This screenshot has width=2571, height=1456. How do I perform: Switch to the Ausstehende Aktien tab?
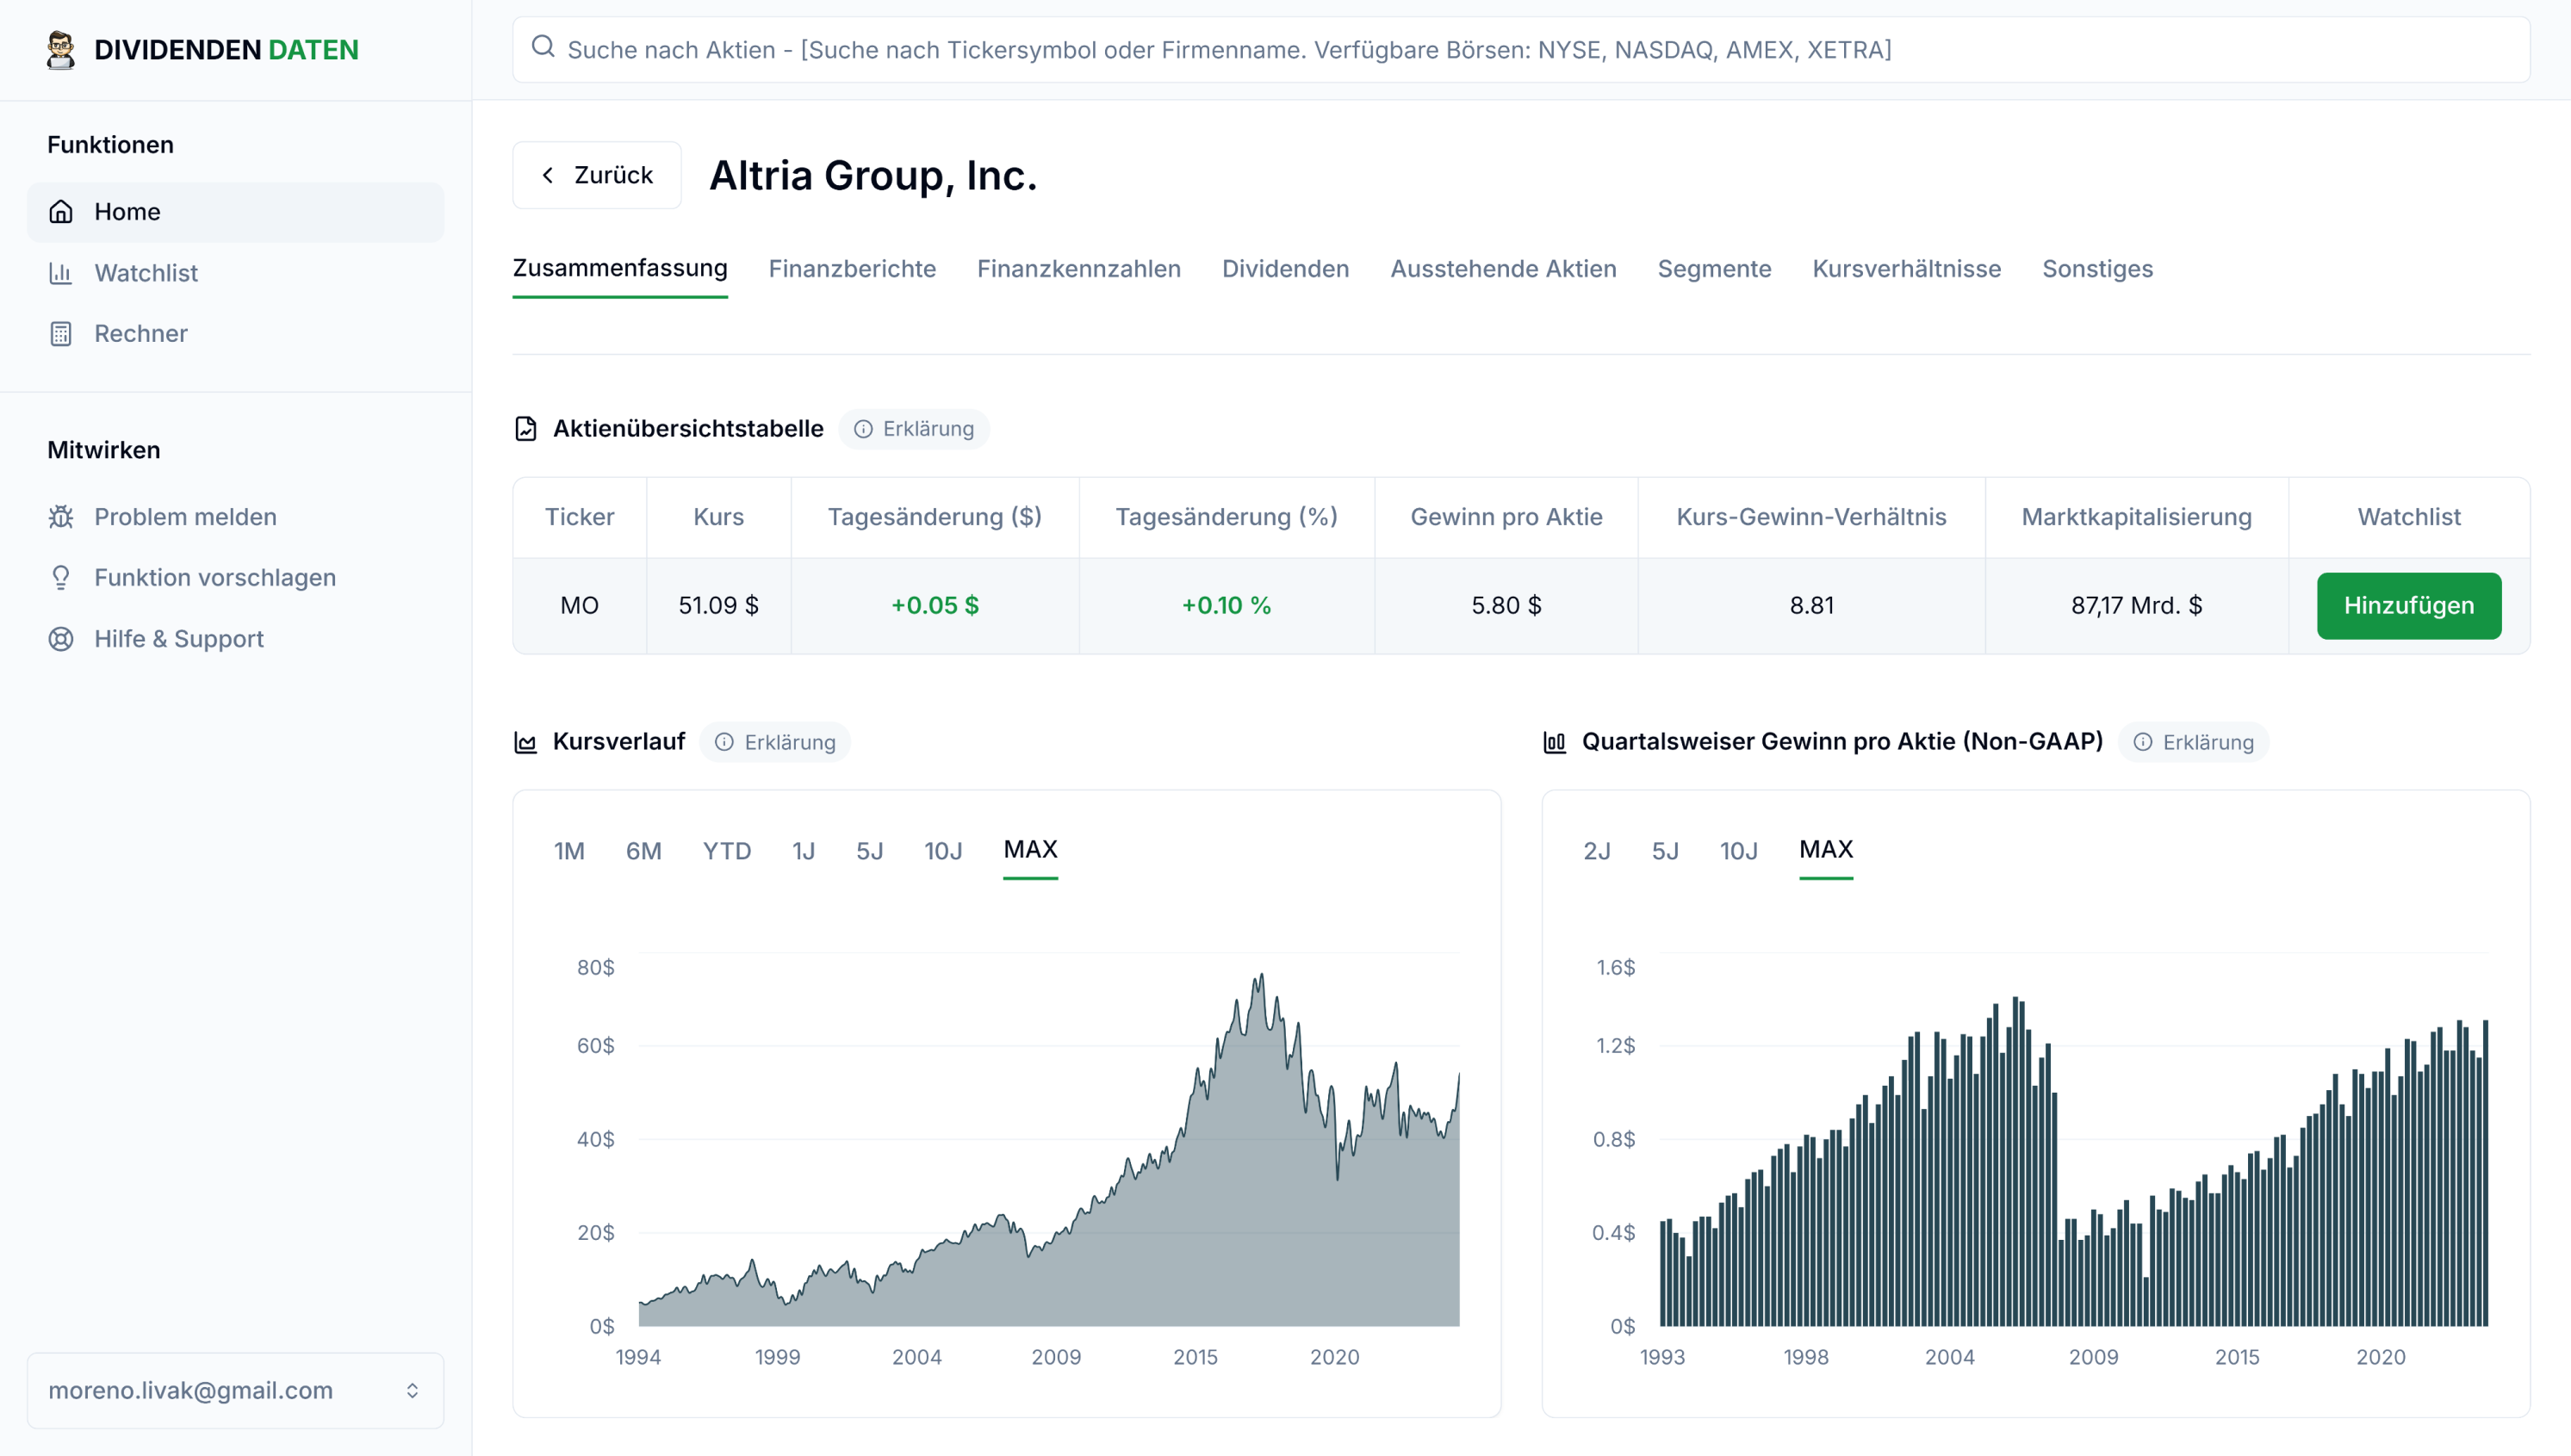(x=1503, y=269)
